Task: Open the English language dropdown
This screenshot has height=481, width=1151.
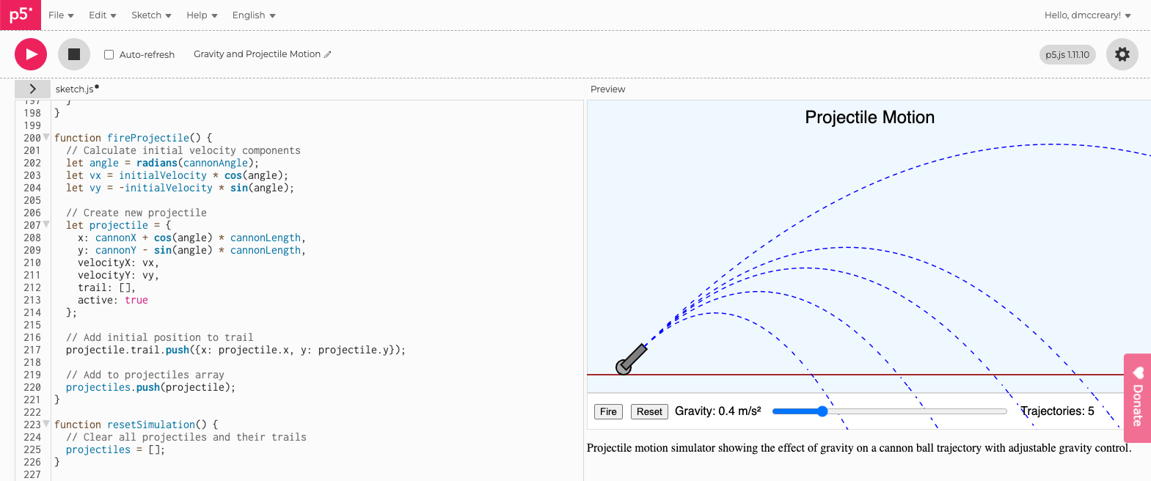Action: 253,15
